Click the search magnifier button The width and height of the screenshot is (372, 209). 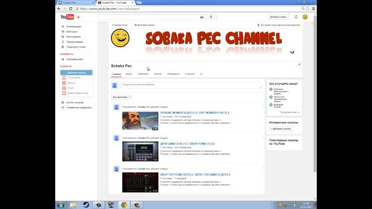click(x=211, y=17)
